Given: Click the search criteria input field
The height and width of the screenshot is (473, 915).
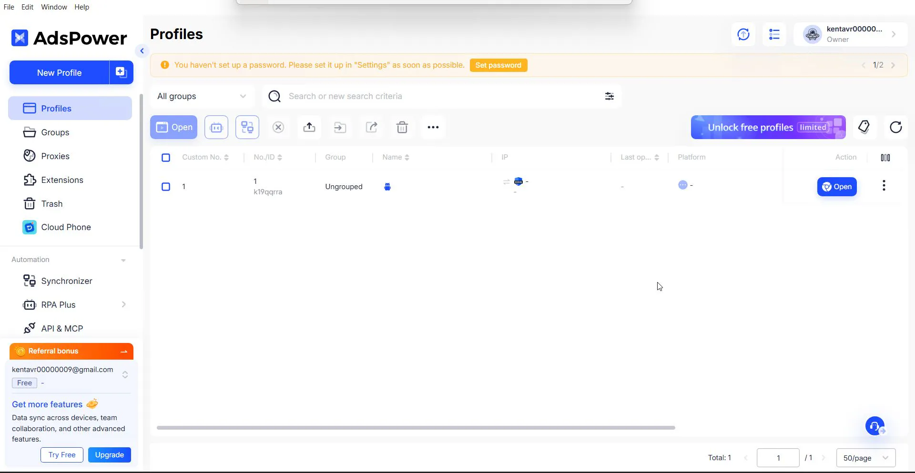Looking at the screenshot, I should (x=443, y=96).
